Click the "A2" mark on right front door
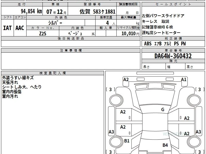Image resolution: width=206 pixels, height=154 pixels. [x=187, y=118]
